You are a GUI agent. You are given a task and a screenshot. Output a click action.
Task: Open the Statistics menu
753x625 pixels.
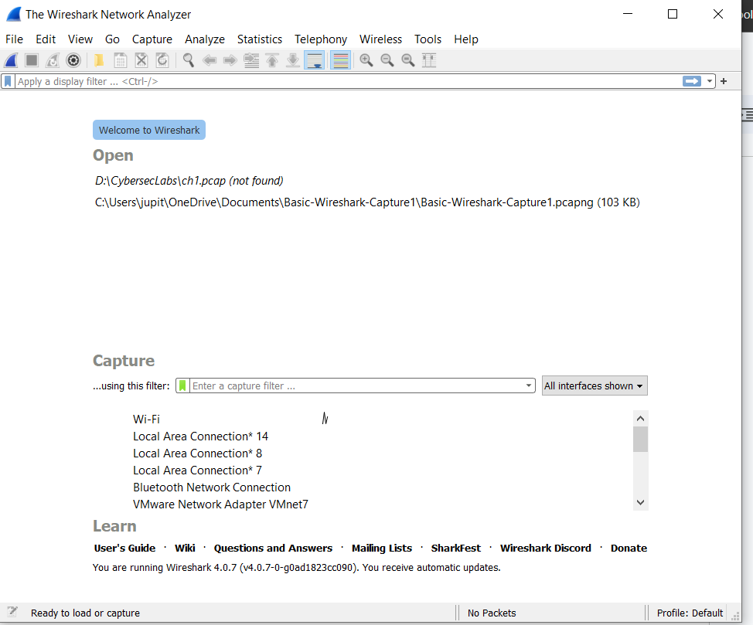260,39
